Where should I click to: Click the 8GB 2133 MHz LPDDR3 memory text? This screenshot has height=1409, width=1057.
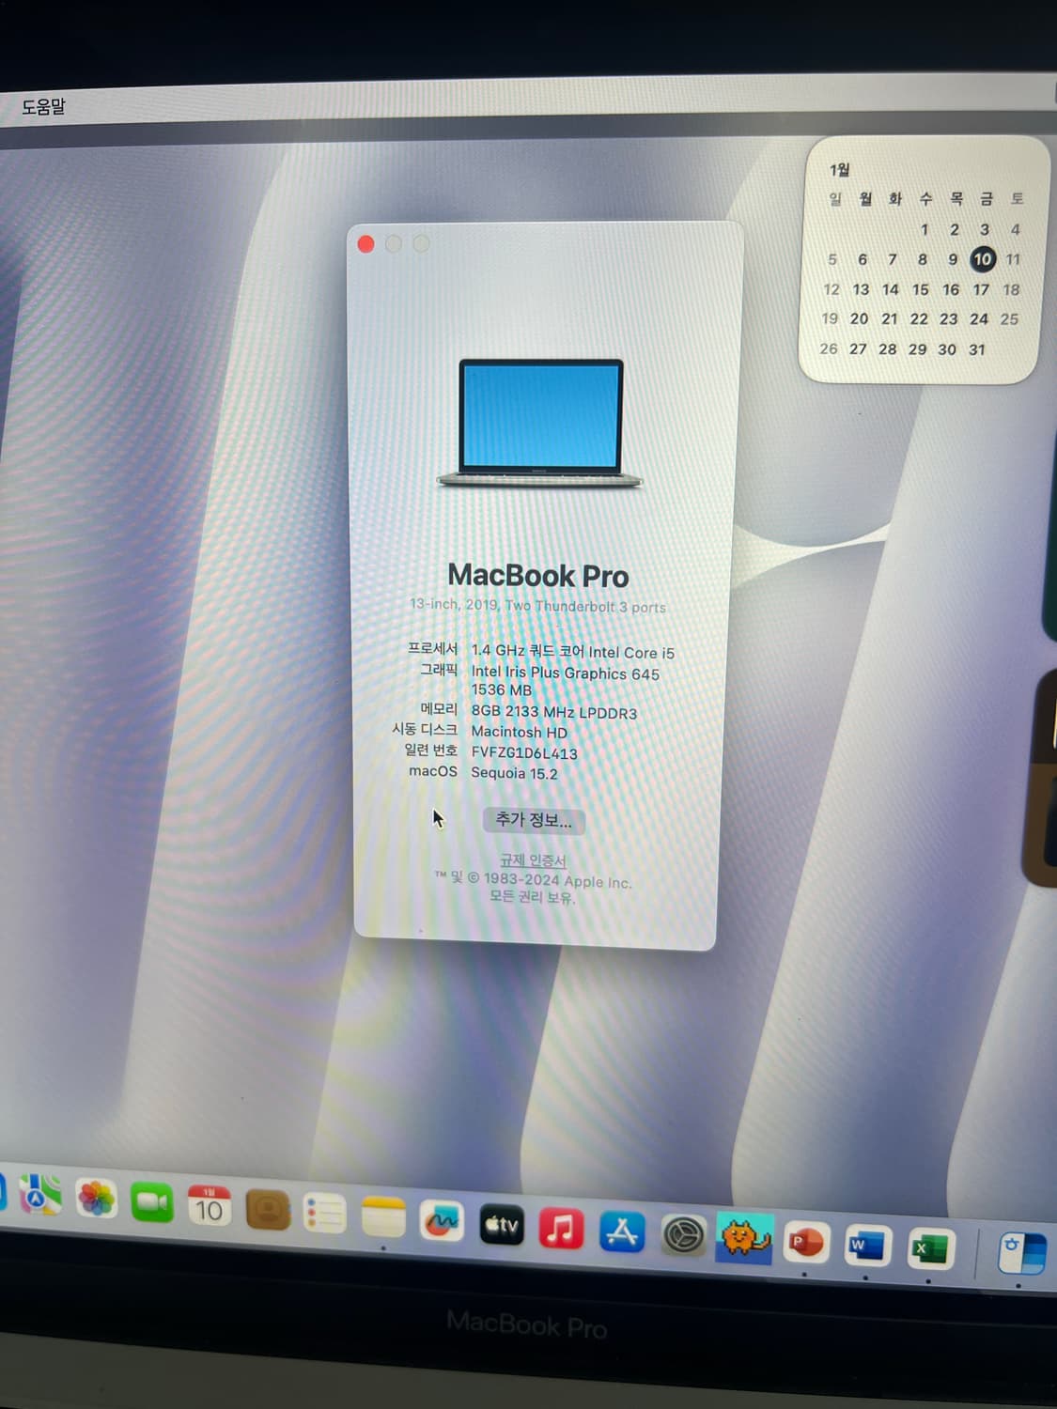(554, 712)
